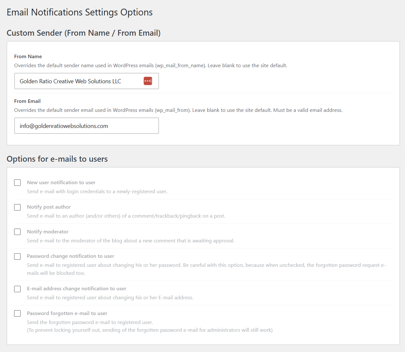Check Password forgotten e-mail to user box
Image resolution: width=405 pixels, height=352 pixels.
point(17,313)
